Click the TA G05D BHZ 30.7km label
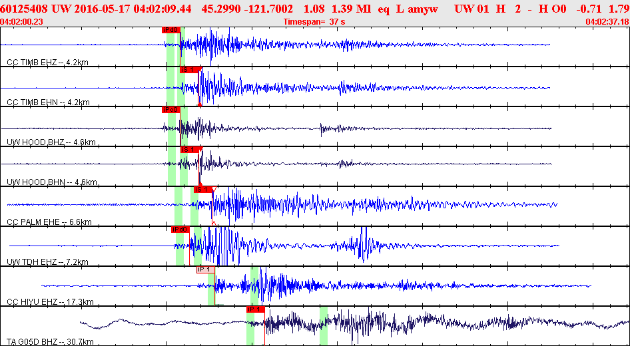Screen dimensions: 630x346 50,342
